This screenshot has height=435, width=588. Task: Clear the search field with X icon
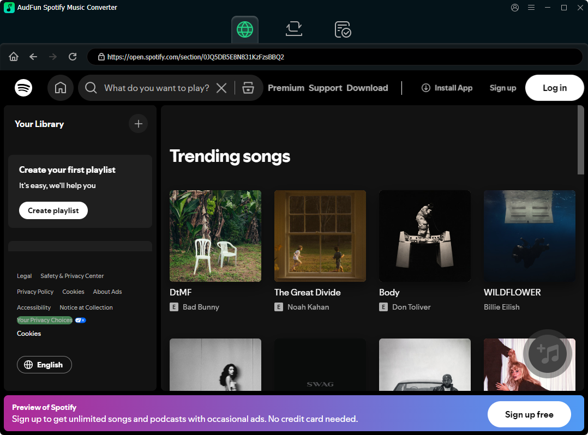click(221, 88)
